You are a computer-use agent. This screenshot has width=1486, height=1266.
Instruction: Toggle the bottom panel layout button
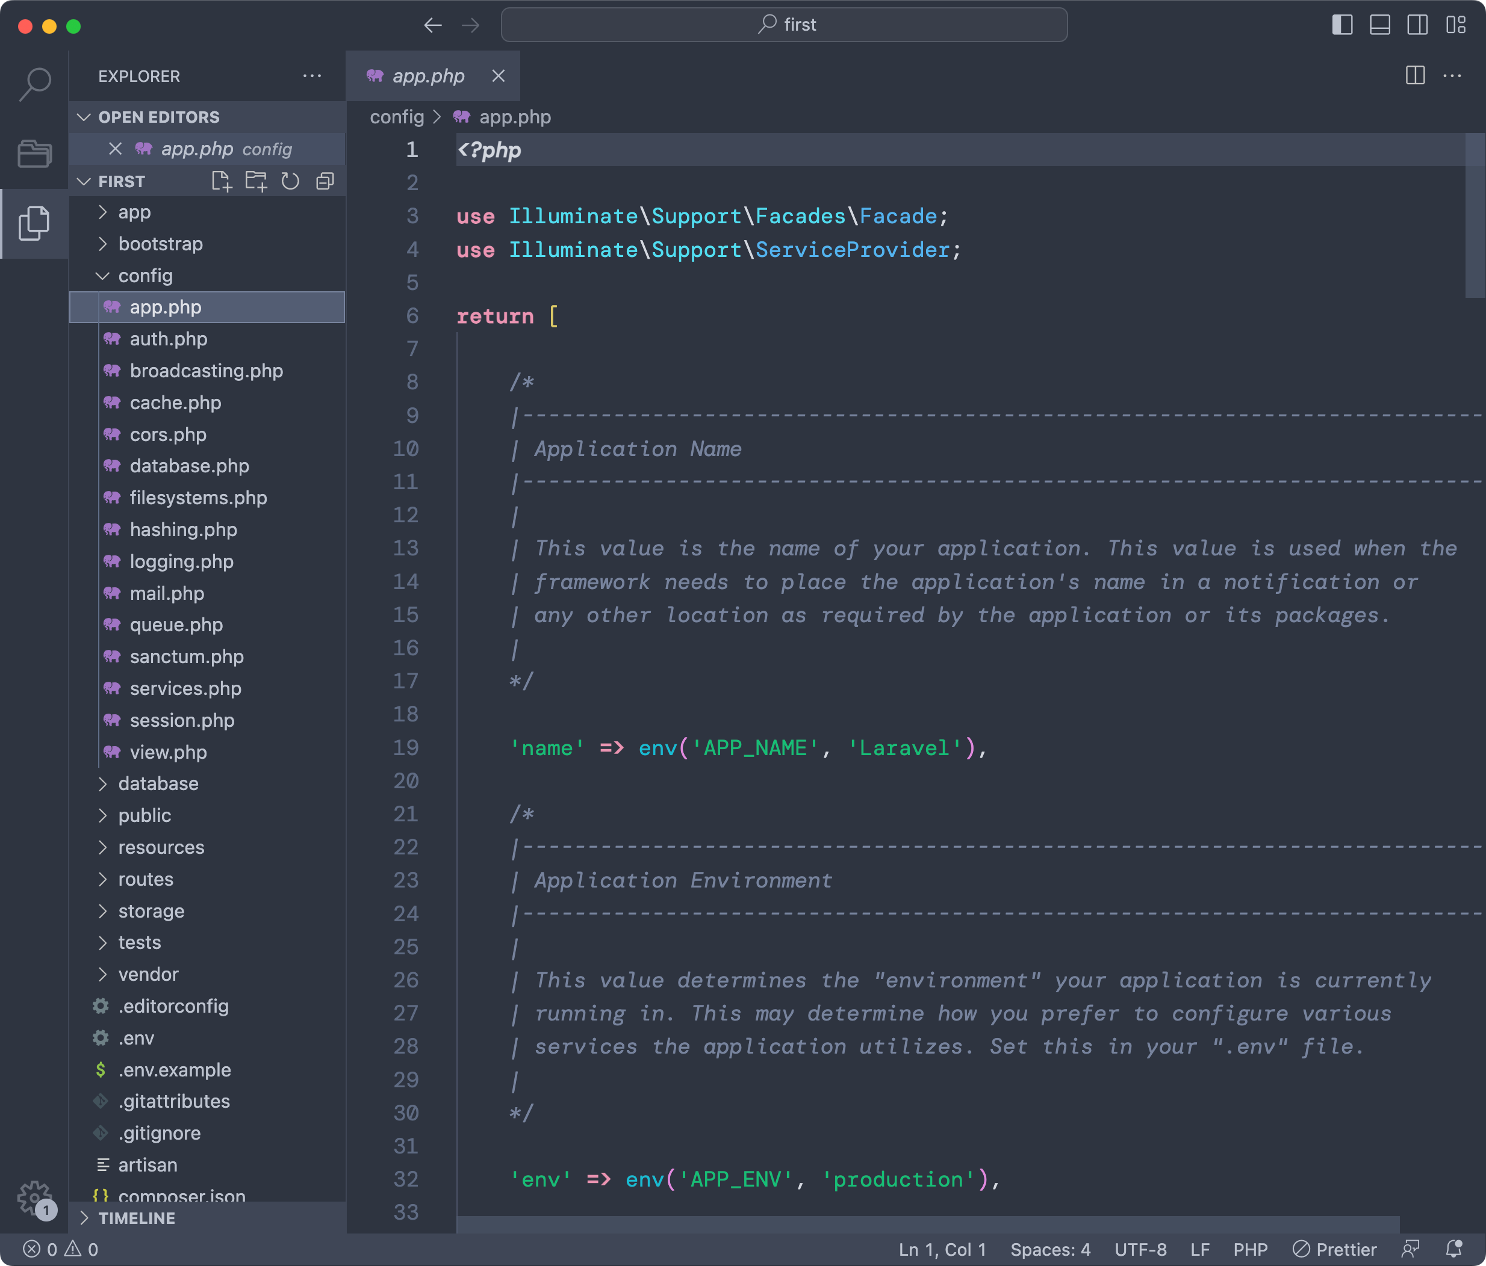click(1380, 25)
